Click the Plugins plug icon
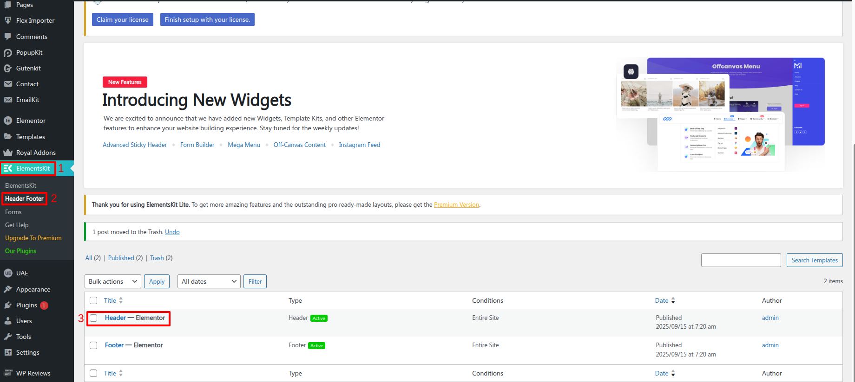This screenshot has height=382, width=855. click(x=8, y=305)
